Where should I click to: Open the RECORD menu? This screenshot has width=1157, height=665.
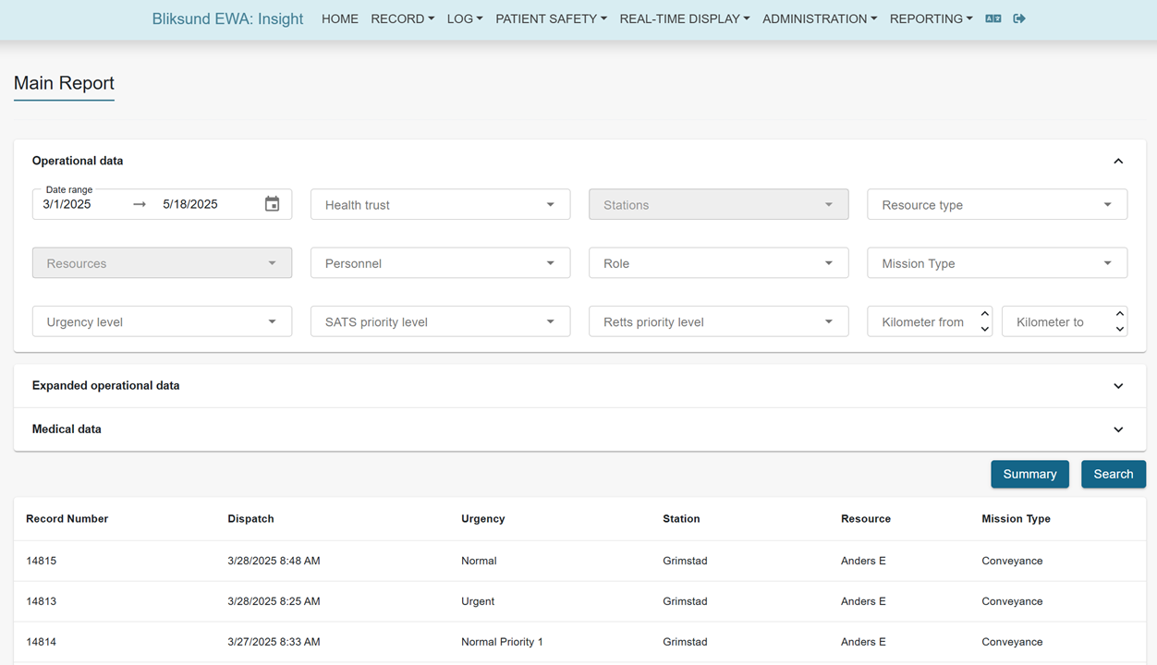[402, 18]
